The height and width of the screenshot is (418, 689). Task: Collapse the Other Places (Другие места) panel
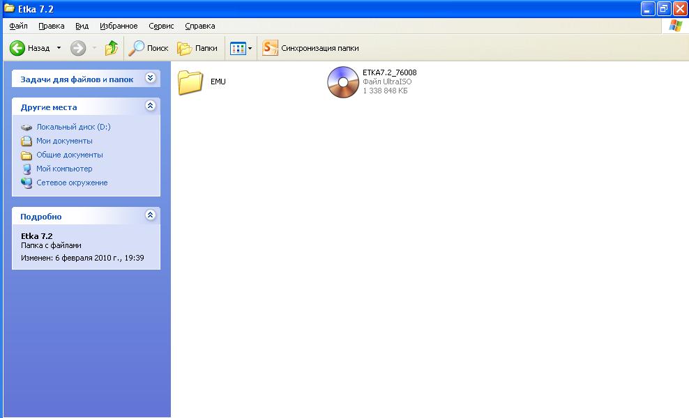[150, 107]
